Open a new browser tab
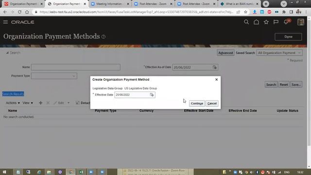 point(266,4)
